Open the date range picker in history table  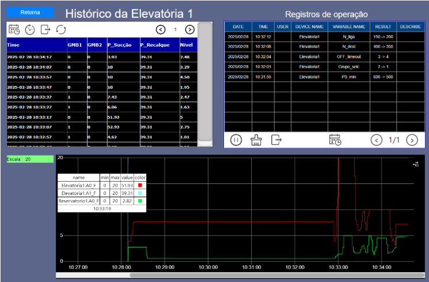pyautogui.click(x=14, y=29)
